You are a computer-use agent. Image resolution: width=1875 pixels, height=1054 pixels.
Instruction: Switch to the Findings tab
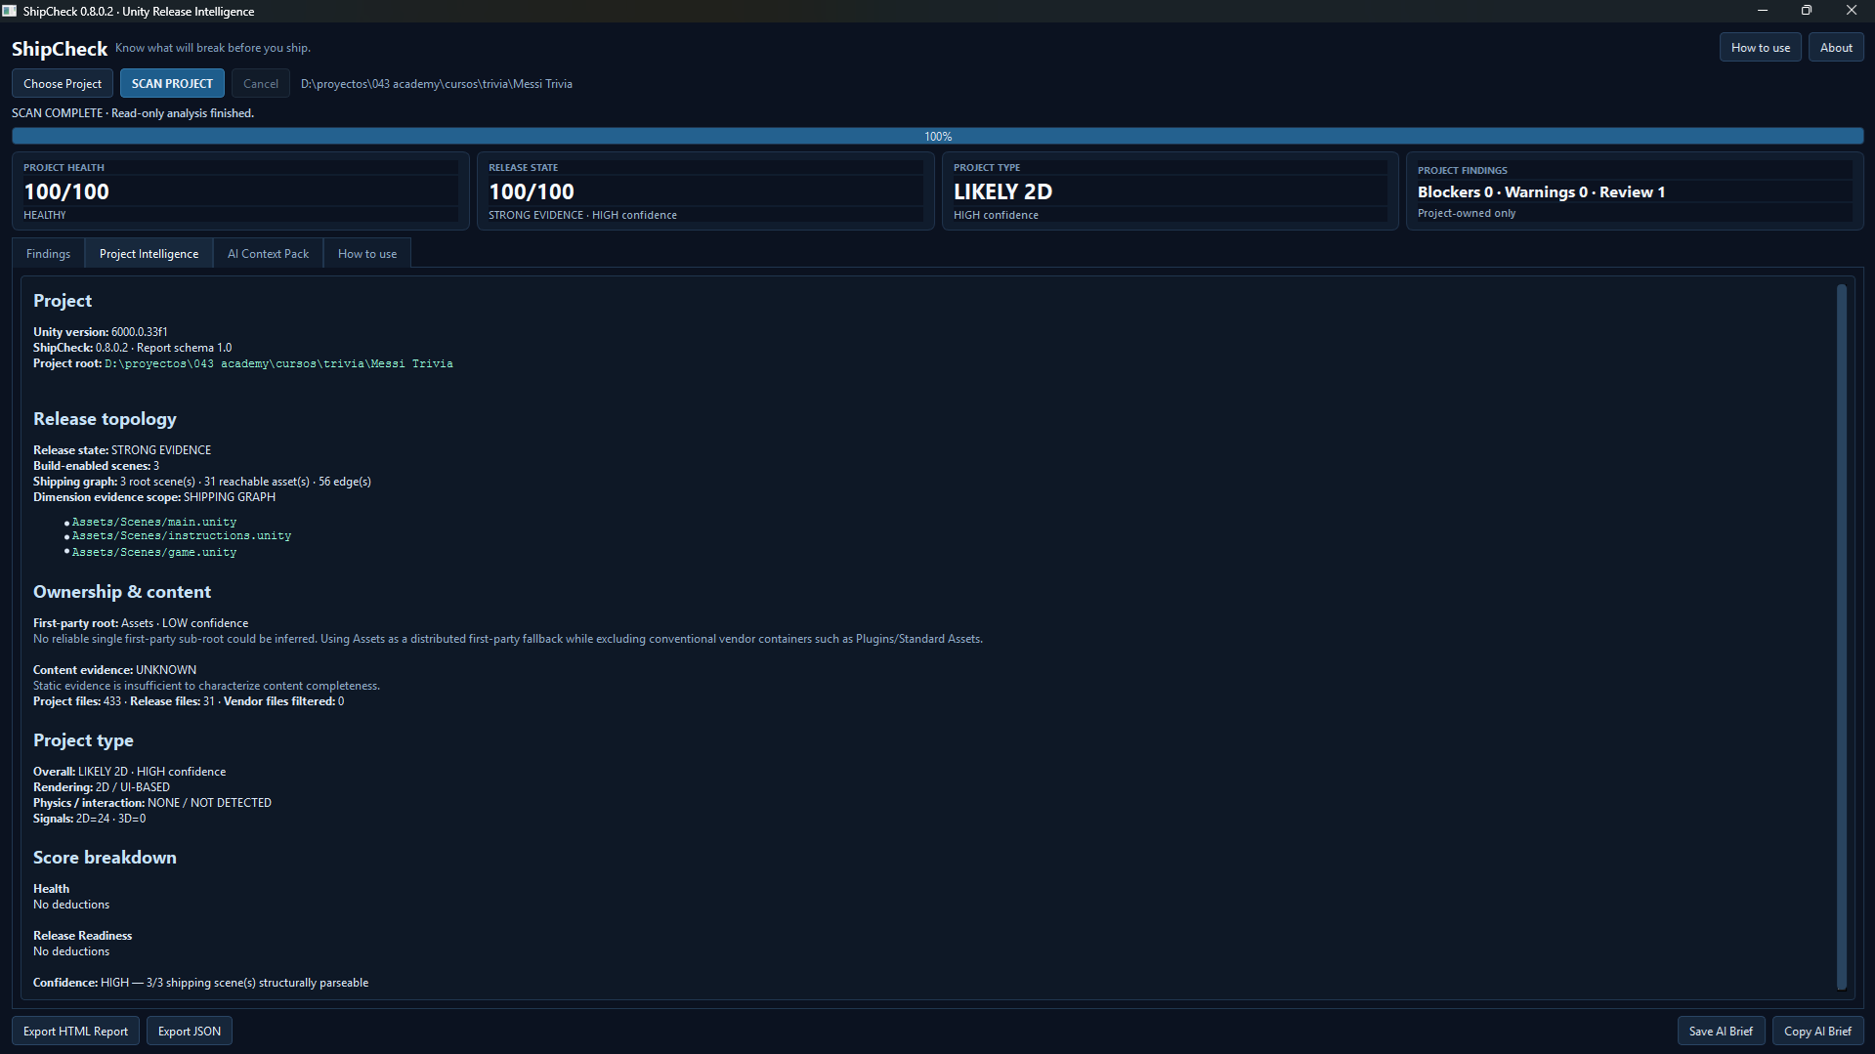(x=48, y=254)
